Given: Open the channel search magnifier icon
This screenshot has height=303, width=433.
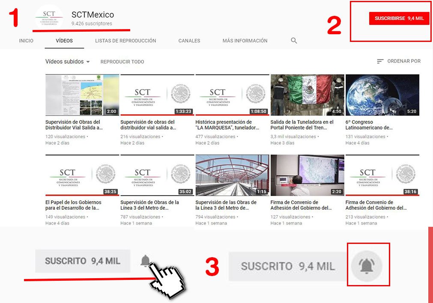Looking at the screenshot, I should 294,41.
